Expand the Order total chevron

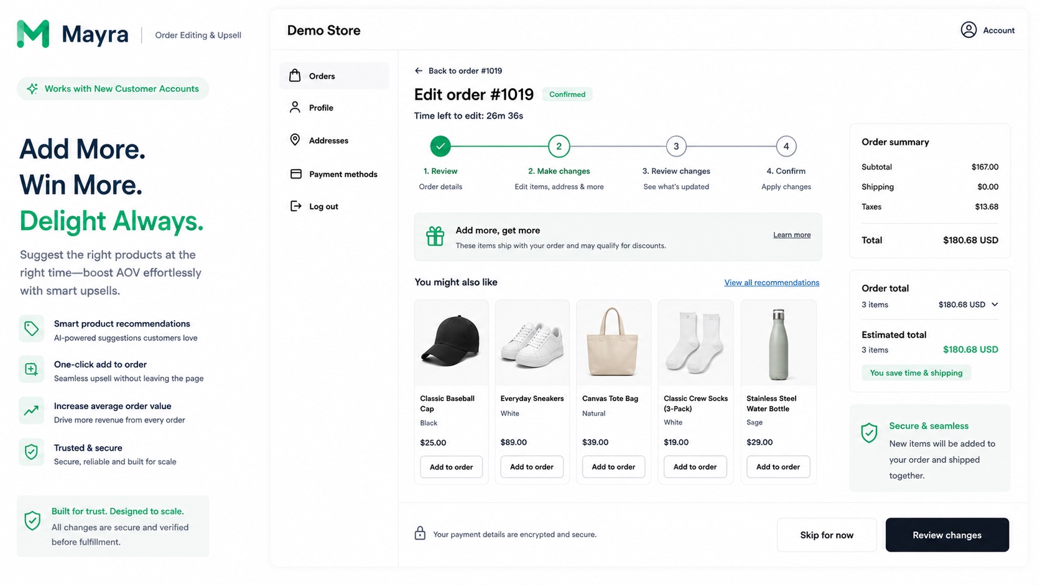coord(995,305)
